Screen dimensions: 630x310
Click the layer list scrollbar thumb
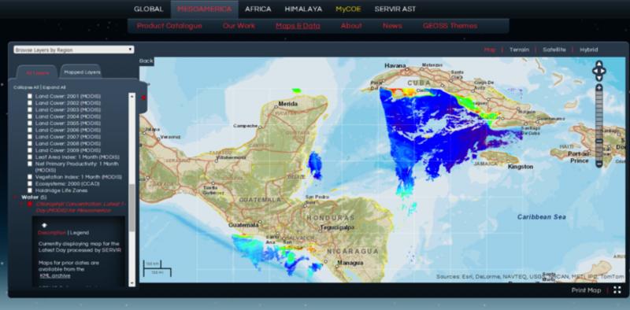point(132,208)
